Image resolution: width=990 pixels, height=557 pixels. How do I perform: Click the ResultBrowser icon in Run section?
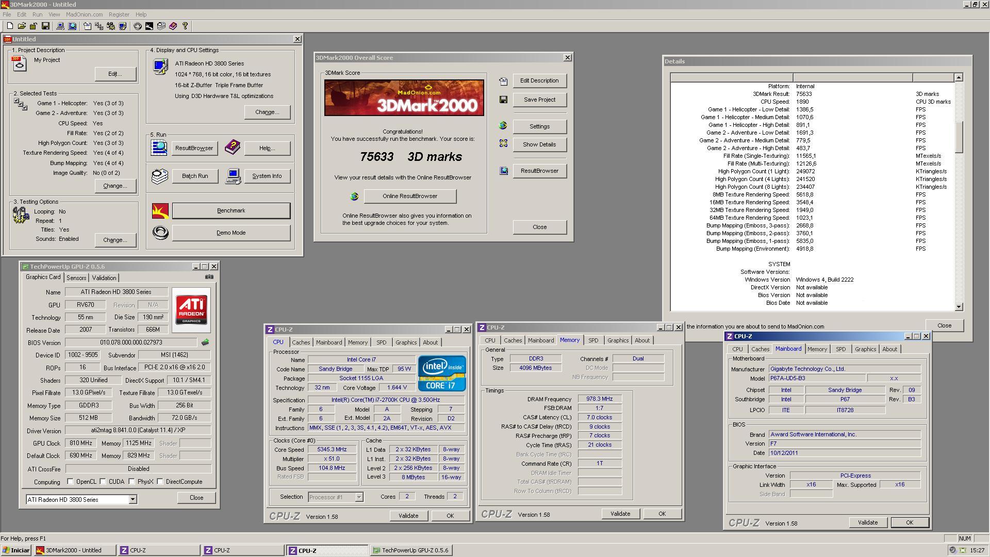pyautogui.click(x=159, y=148)
